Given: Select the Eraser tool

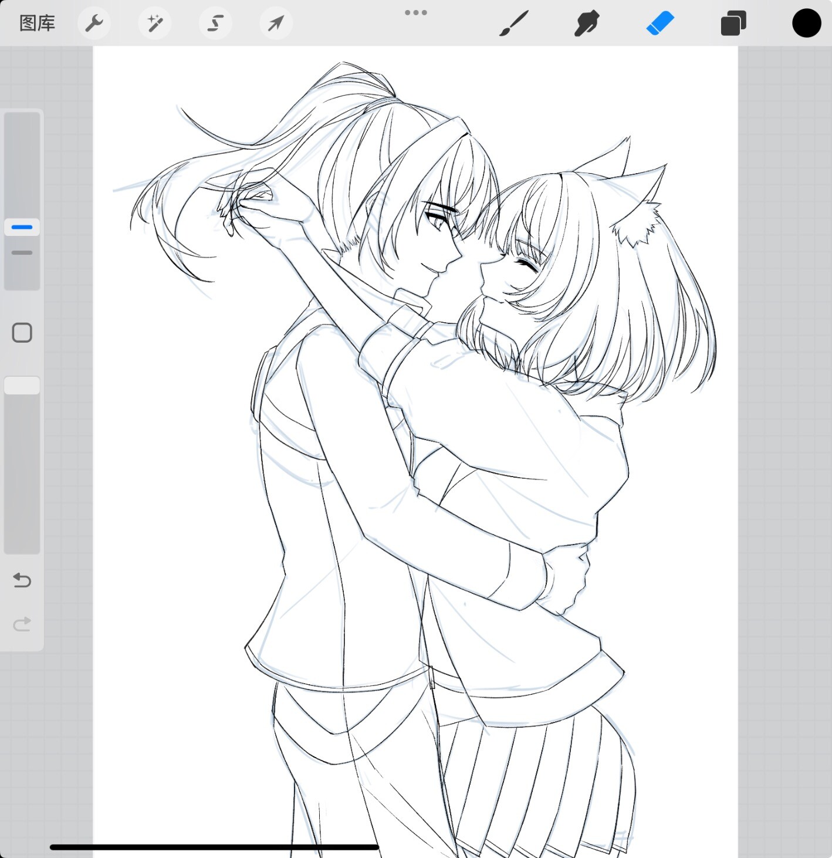Looking at the screenshot, I should [x=660, y=23].
